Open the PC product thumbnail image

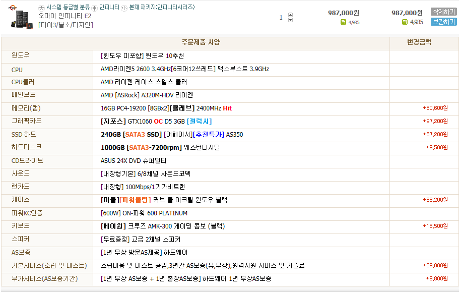pos(21,17)
